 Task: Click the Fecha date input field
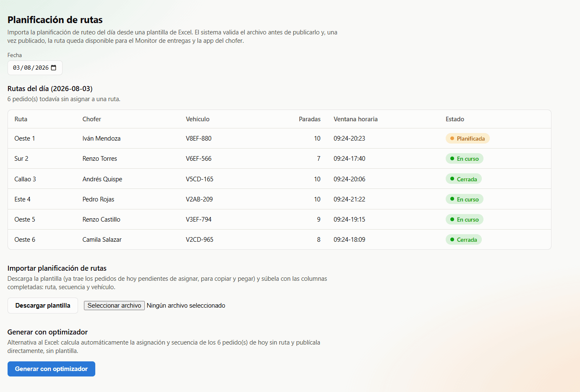(35, 68)
